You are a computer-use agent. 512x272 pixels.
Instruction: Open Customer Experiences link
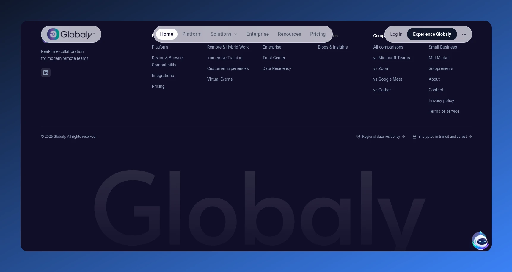click(228, 68)
